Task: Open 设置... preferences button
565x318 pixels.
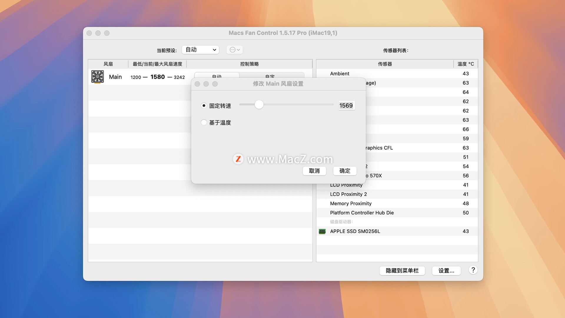Action: tap(446, 271)
